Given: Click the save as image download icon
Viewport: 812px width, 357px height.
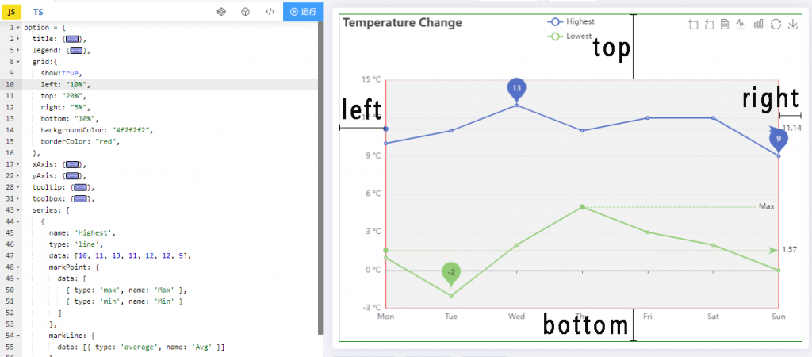Looking at the screenshot, I should point(792,25).
